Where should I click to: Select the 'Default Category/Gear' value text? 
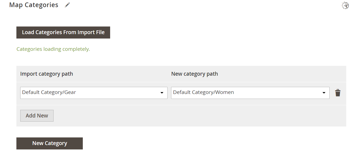49,92
